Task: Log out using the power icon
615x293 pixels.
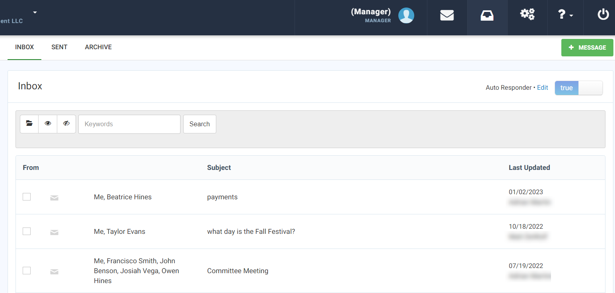Action: click(603, 14)
